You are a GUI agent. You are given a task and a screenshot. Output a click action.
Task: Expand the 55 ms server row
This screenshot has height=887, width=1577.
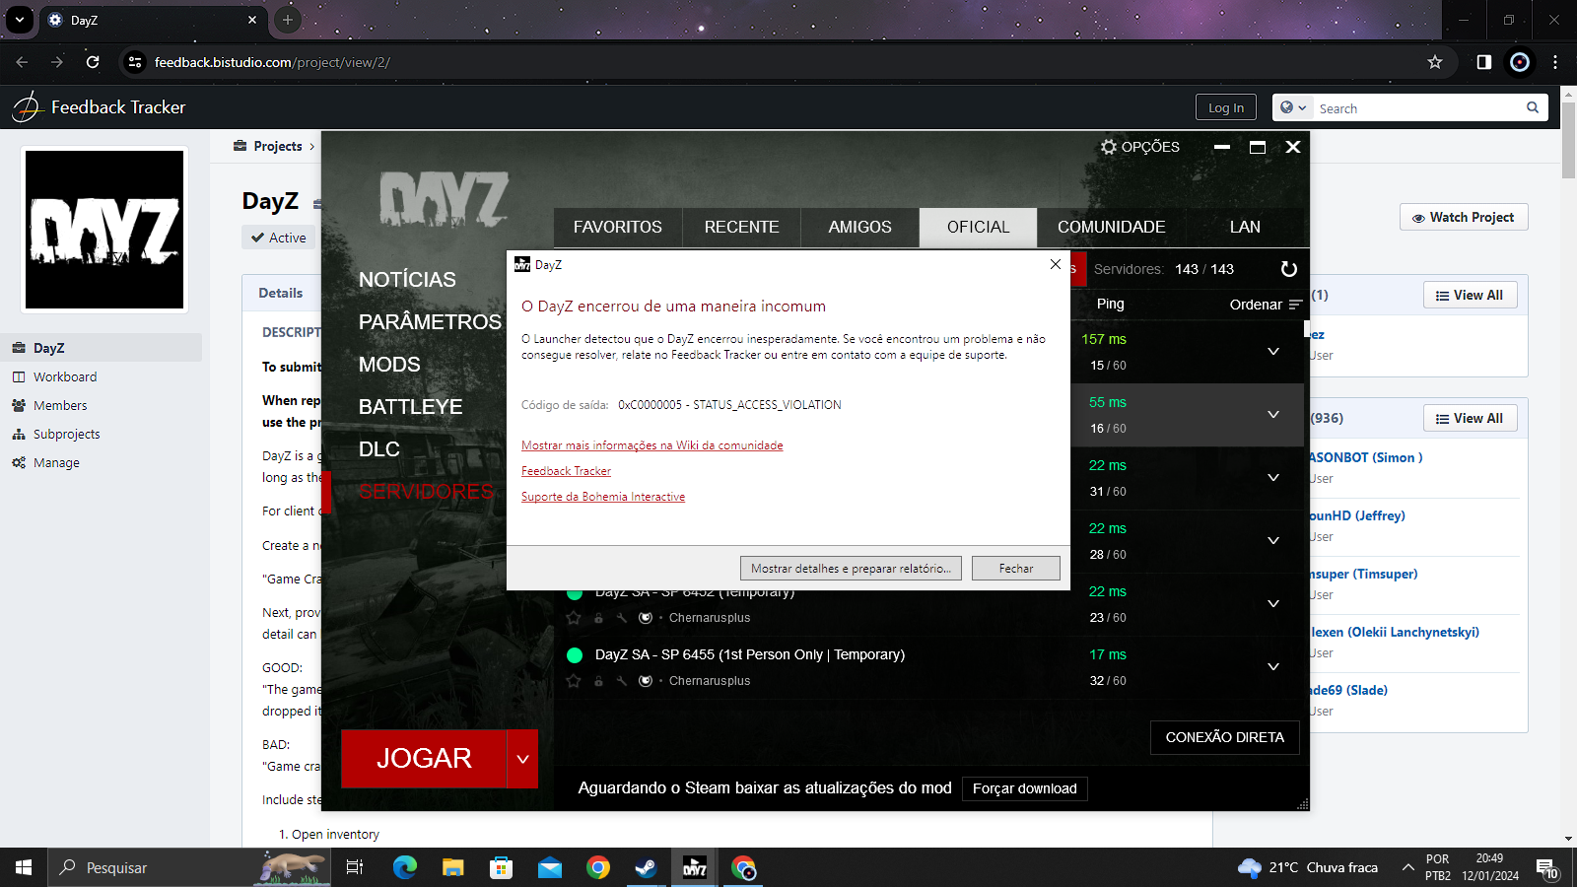1273,414
